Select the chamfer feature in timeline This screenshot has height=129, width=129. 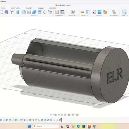point(51,120)
